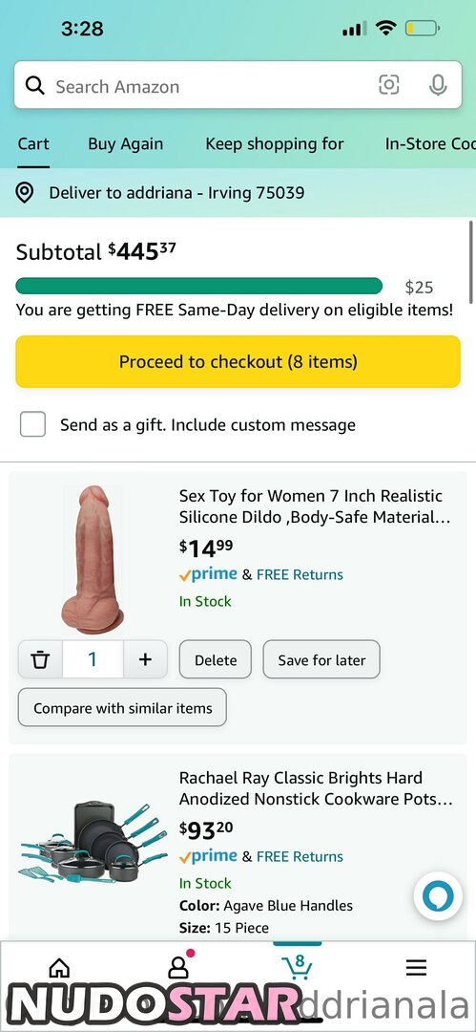The height and width of the screenshot is (1032, 476).
Task: Click Proceed to checkout (8 items)
Action: [238, 361]
